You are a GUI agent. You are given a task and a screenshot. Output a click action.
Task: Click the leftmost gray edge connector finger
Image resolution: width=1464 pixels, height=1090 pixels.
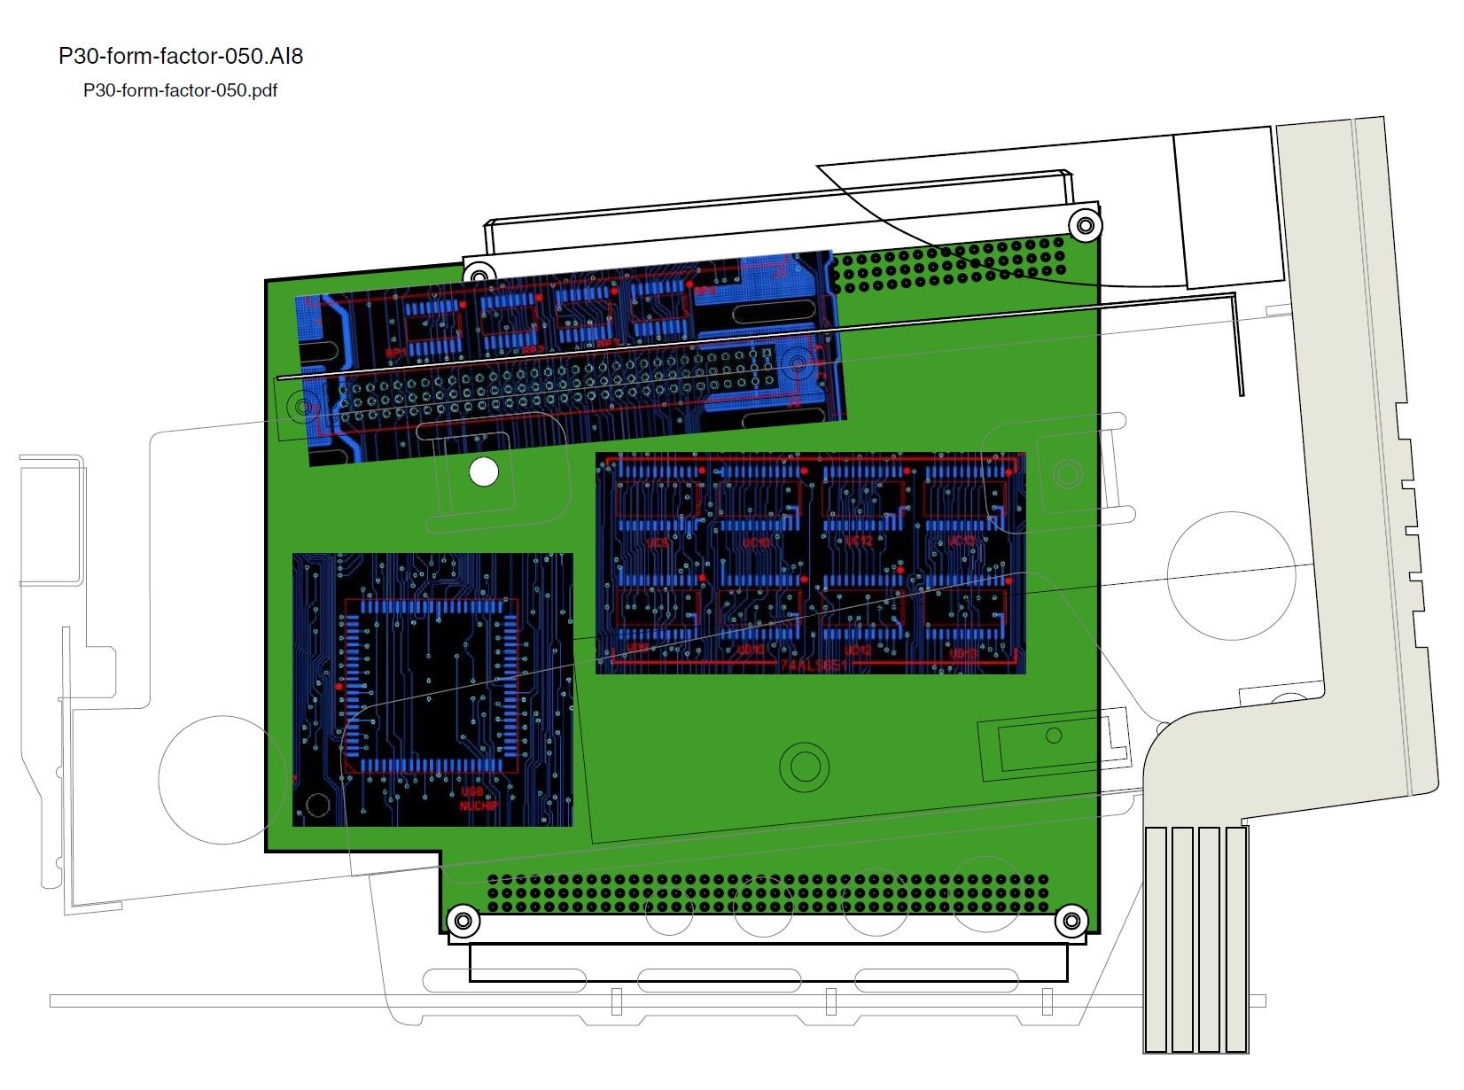[1156, 939]
